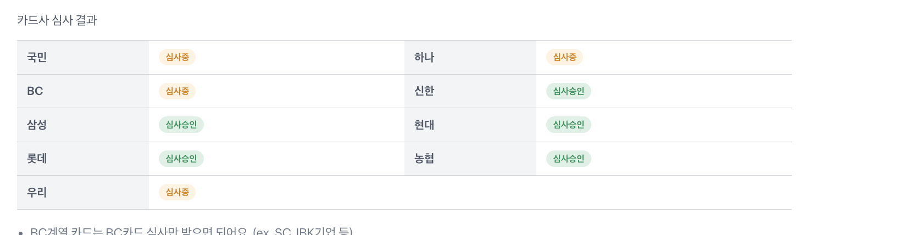The height and width of the screenshot is (235, 910).
Task: Select the 우리 card label cell
Action: (x=37, y=192)
